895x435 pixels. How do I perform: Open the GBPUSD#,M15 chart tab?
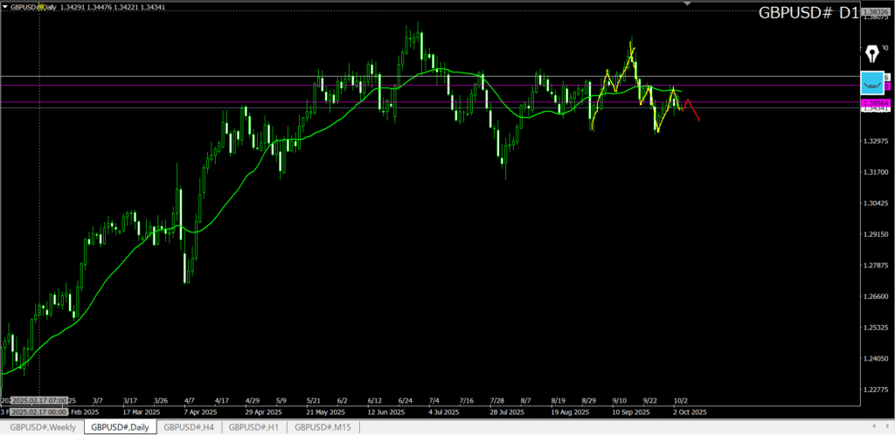(x=323, y=427)
